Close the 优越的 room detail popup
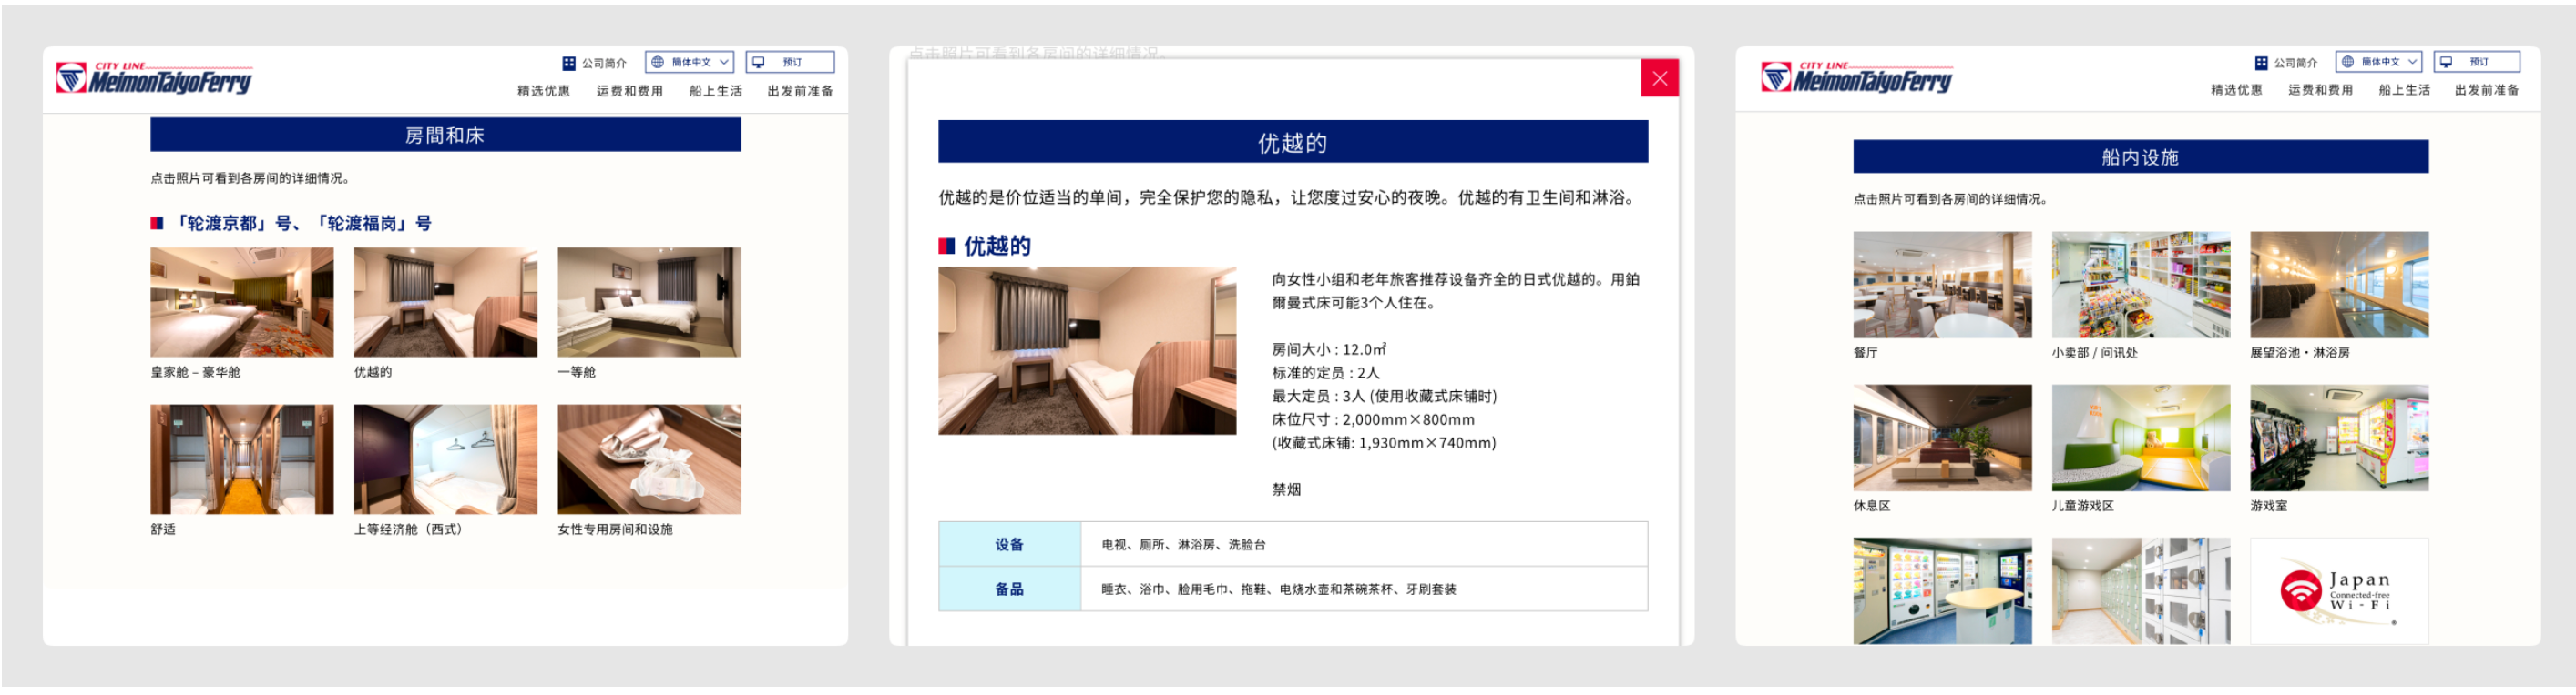Image resolution: width=2576 pixels, height=695 pixels. pyautogui.click(x=1659, y=78)
